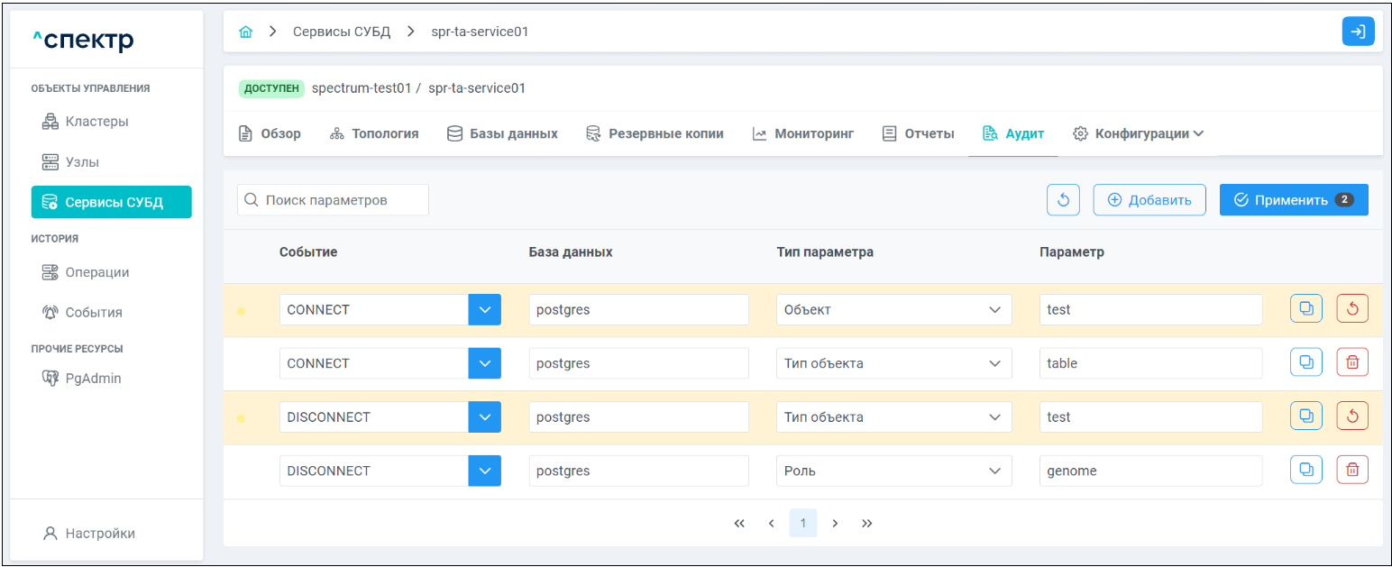
Task: Switch to the Мониторинг tab
Action: pyautogui.click(x=802, y=133)
